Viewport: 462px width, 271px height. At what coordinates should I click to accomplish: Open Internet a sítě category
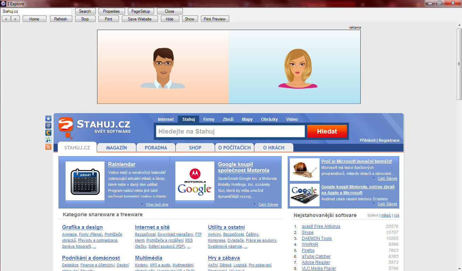(152, 227)
